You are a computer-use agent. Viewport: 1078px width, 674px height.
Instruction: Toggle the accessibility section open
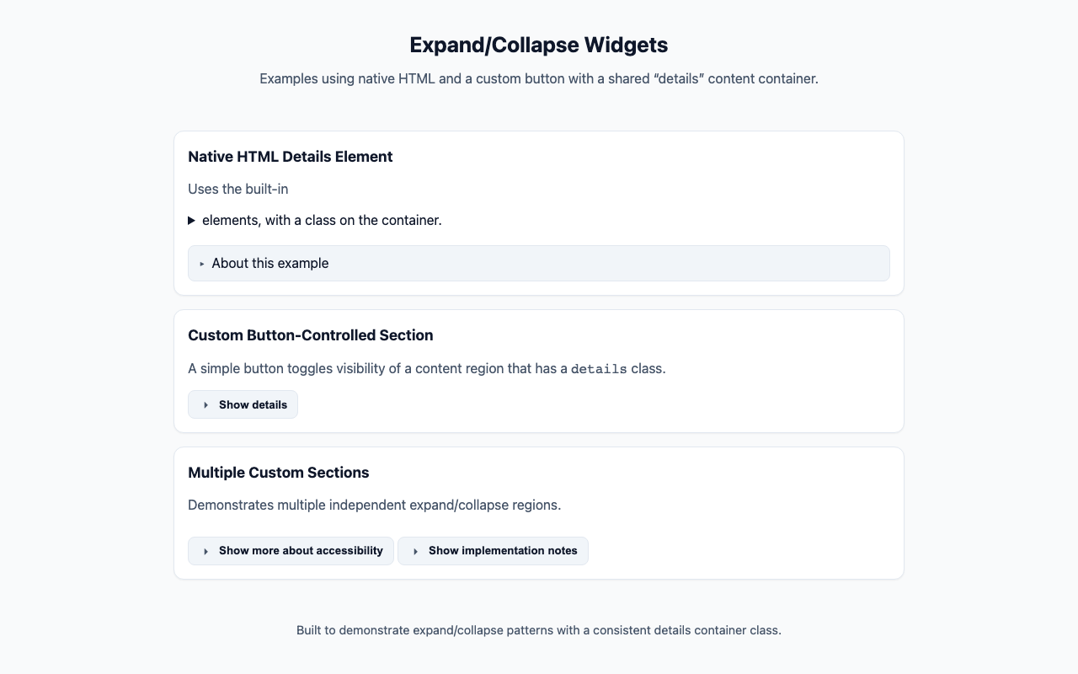point(291,551)
